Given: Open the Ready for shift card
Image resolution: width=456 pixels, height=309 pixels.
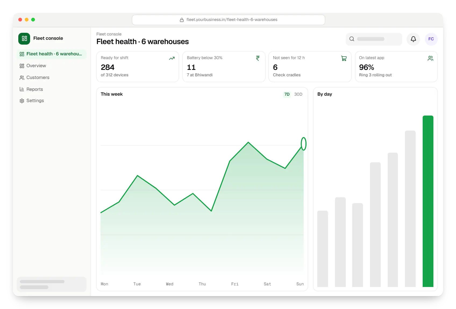Looking at the screenshot, I should (x=138, y=67).
